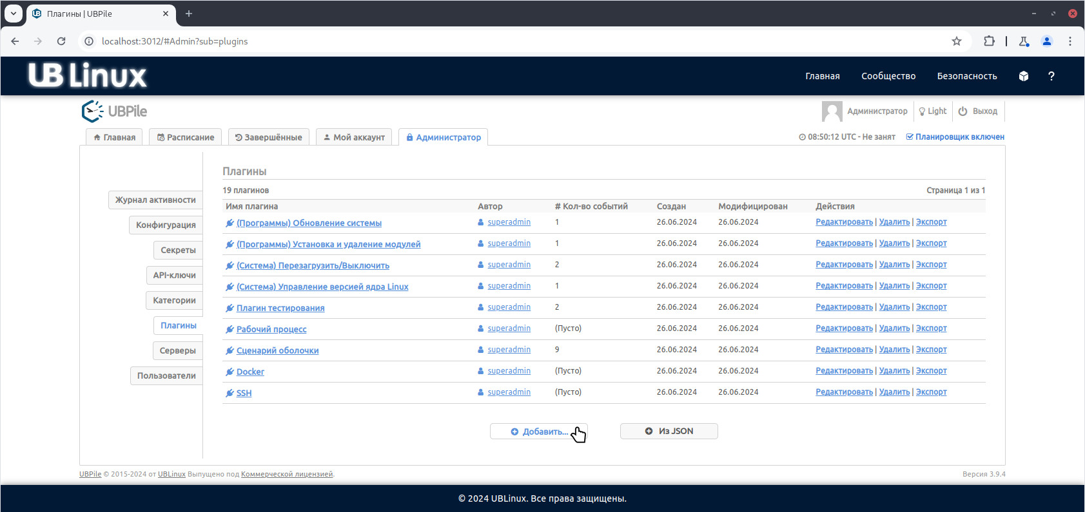1085x512 pixels.
Task: Open new browser tab
Action: 189,14
